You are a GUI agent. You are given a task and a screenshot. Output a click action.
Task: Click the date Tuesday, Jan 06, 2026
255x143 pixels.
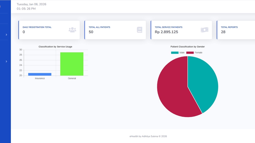click(x=31, y=4)
